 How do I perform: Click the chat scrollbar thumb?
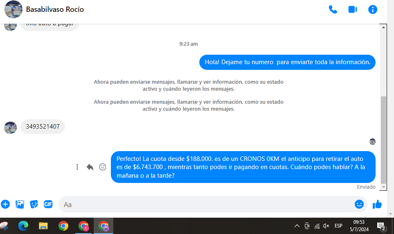383,139
